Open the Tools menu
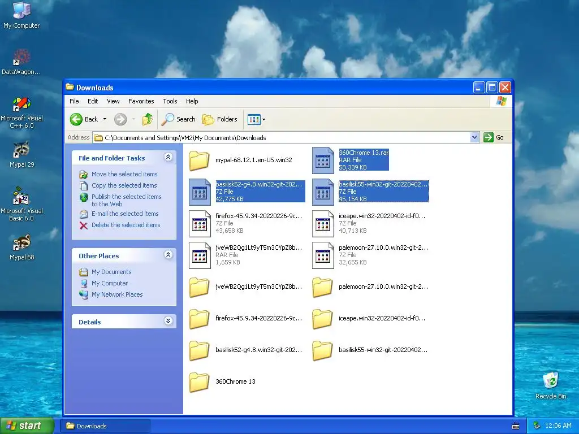Screen dimensions: 579x434 click(170, 101)
